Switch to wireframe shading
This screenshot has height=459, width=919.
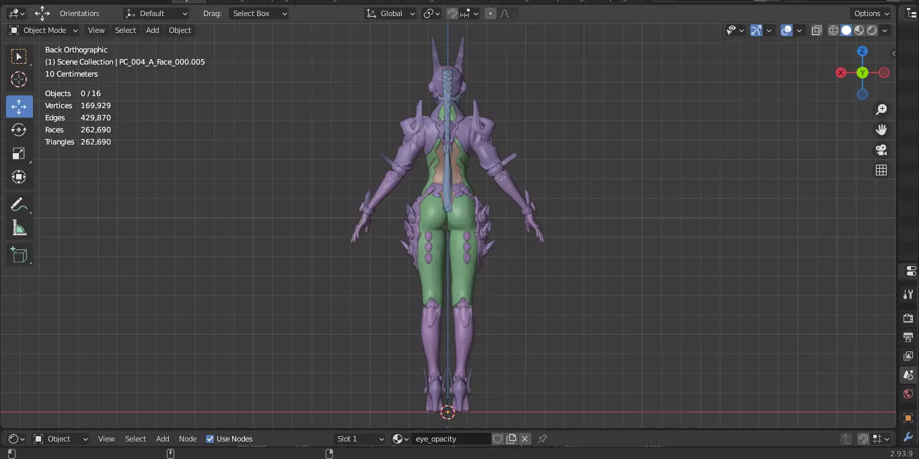[834, 30]
